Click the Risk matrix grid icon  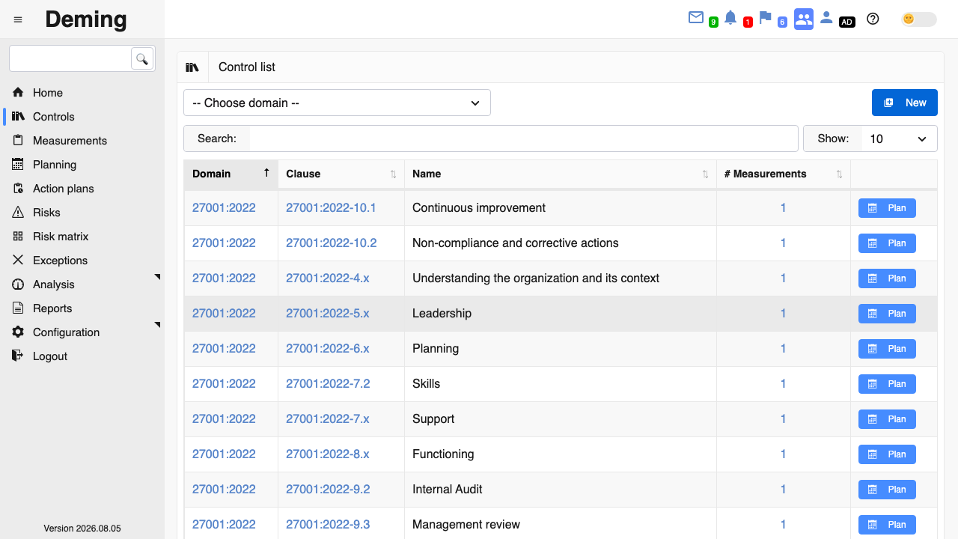[x=18, y=237]
